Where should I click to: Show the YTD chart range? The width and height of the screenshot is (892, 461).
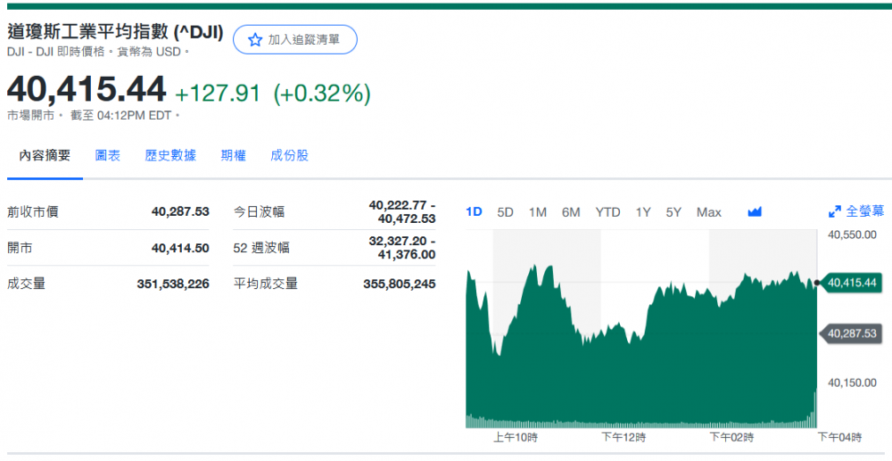tap(607, 212)
